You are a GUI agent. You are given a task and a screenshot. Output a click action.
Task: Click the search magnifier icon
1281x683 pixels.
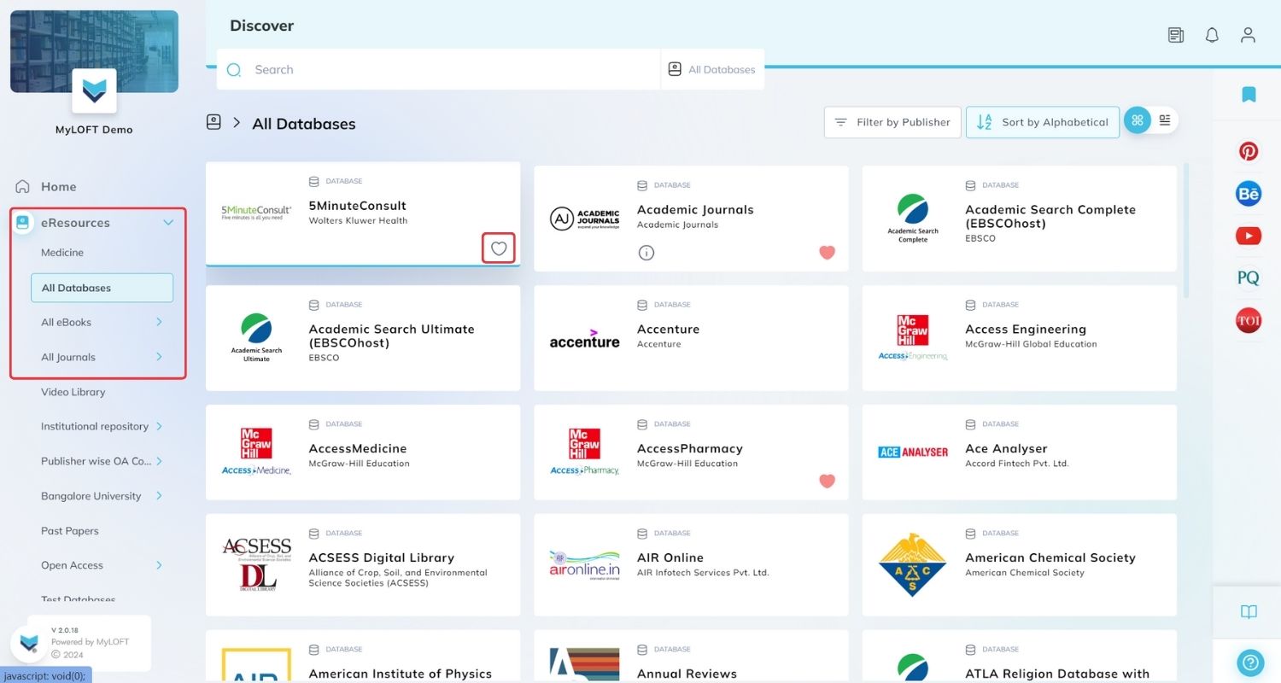tap(234, 70)
